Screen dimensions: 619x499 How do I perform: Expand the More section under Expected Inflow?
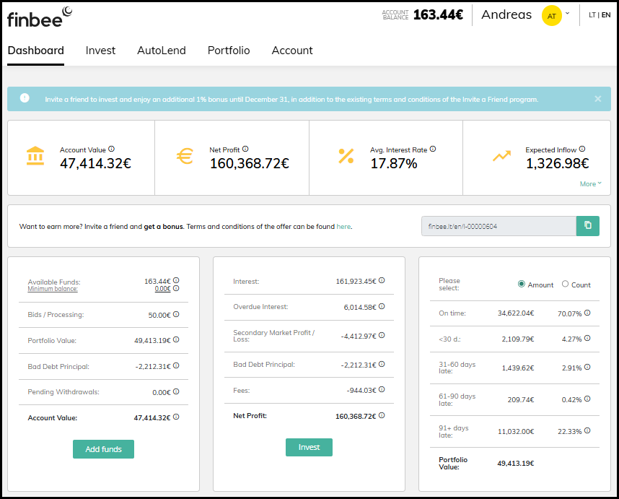590,184
